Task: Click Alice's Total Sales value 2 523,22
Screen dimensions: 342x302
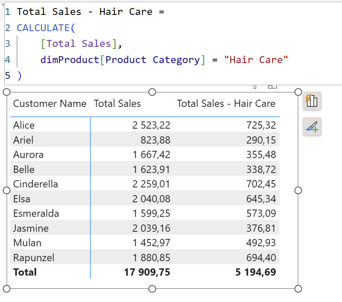Action: (x=151, y=125)
